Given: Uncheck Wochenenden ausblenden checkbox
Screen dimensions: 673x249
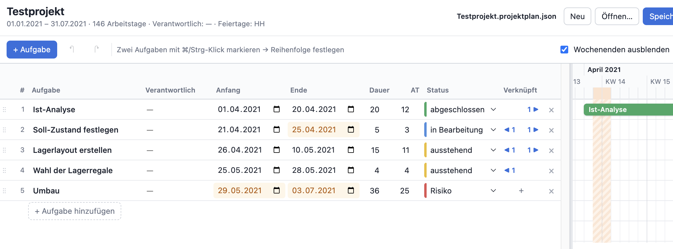Looking at the screenshot, I should (564, 50).
